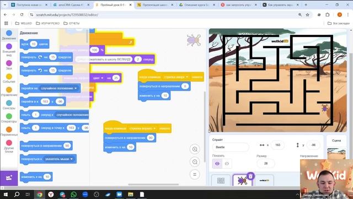Click the workspace horizontal scrollbar
Viewport: 353px width, 199px height.
pyautogui.click(x=153, y=184)
